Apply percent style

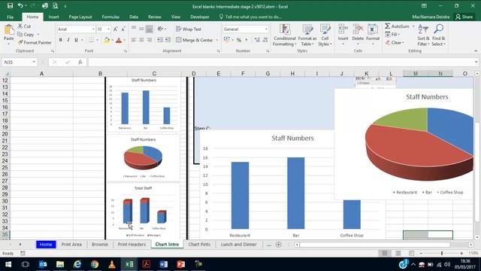[239, 40]
